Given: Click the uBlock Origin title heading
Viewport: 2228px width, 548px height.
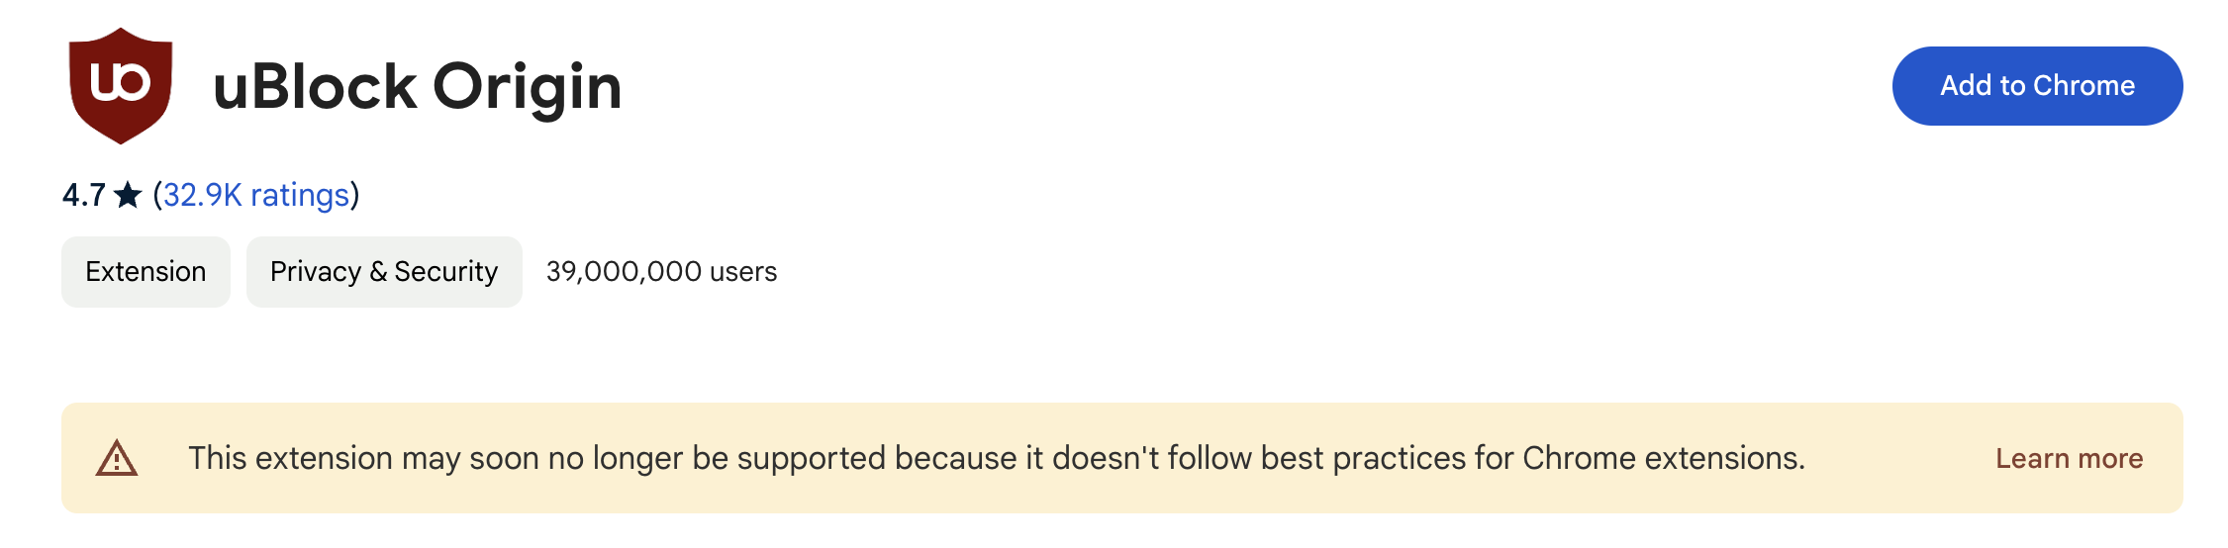Looking at the screenshot, I should click(418, 87).
